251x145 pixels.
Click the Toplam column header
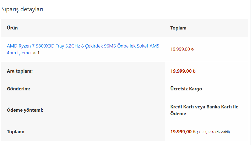click(178, 28)
